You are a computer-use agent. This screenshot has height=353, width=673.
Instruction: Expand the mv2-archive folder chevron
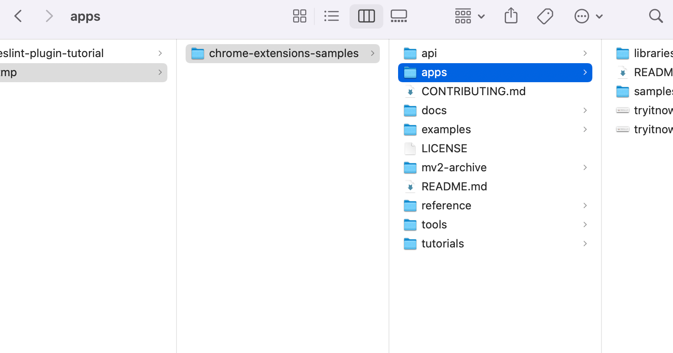[585, 167]
